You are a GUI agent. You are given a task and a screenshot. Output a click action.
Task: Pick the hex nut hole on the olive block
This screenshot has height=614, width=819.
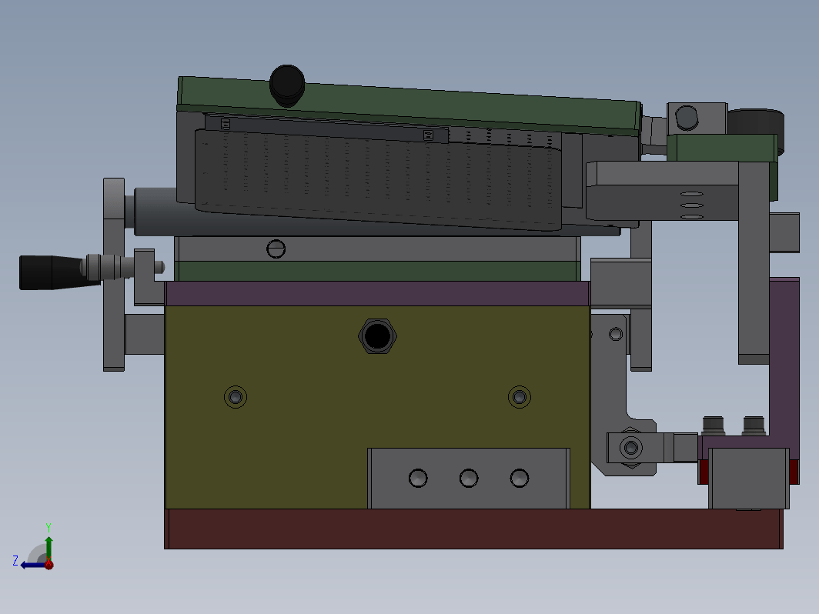click(x=378, y=335)
